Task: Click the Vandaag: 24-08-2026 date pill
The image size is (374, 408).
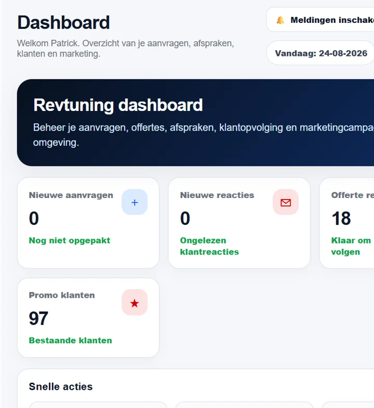Action: coord(320,53)
